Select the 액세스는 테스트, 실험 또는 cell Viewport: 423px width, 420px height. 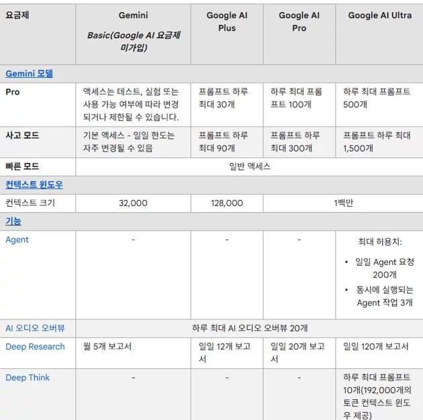pyautogui.click(x=133, y=105)
